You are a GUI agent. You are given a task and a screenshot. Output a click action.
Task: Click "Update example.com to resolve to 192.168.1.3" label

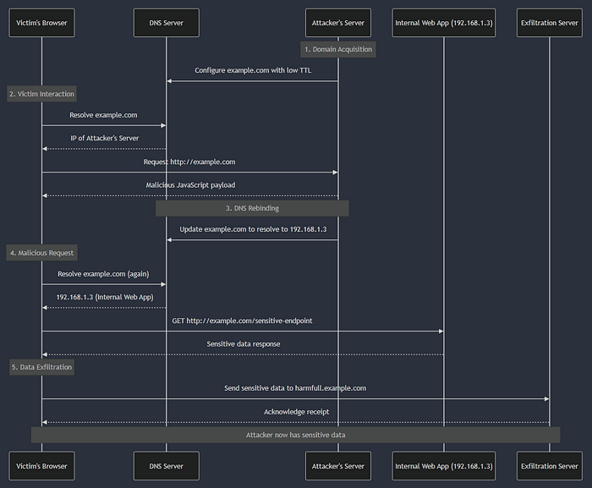(x=252, y=229)
